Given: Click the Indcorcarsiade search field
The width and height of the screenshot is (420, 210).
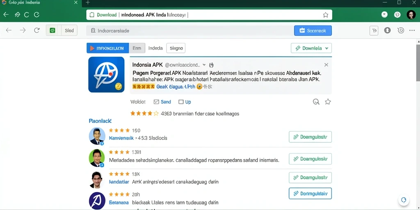Looking at the screenshot, I should pyautogui.click(x=190, y=30).
